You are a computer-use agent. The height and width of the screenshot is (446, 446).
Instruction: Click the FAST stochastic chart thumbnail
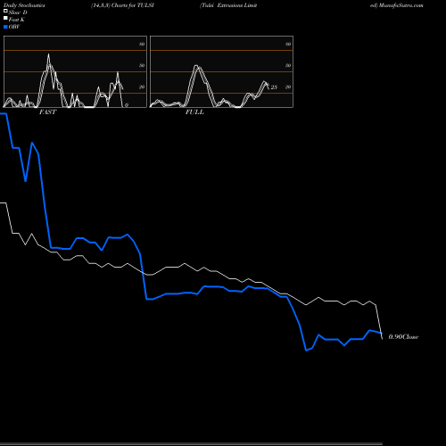(75, 71)
